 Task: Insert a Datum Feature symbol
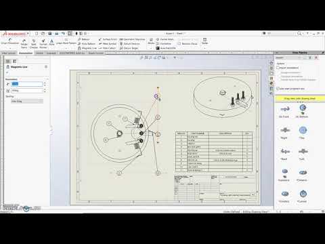point(130,43)
